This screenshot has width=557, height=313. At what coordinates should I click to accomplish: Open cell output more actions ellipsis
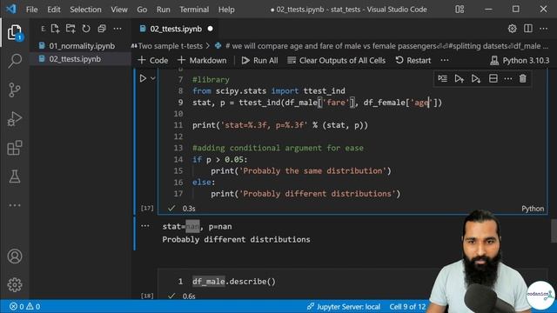[x=145, y=226]
